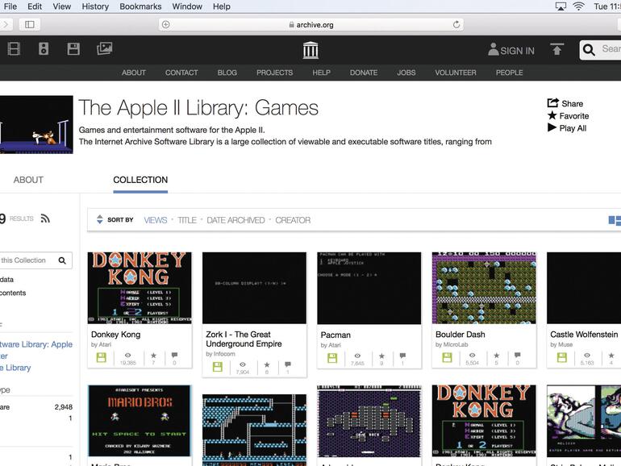This screenshot has width=621, height=466.
Task: Sort by TITLE
Action: pos(187,220)
